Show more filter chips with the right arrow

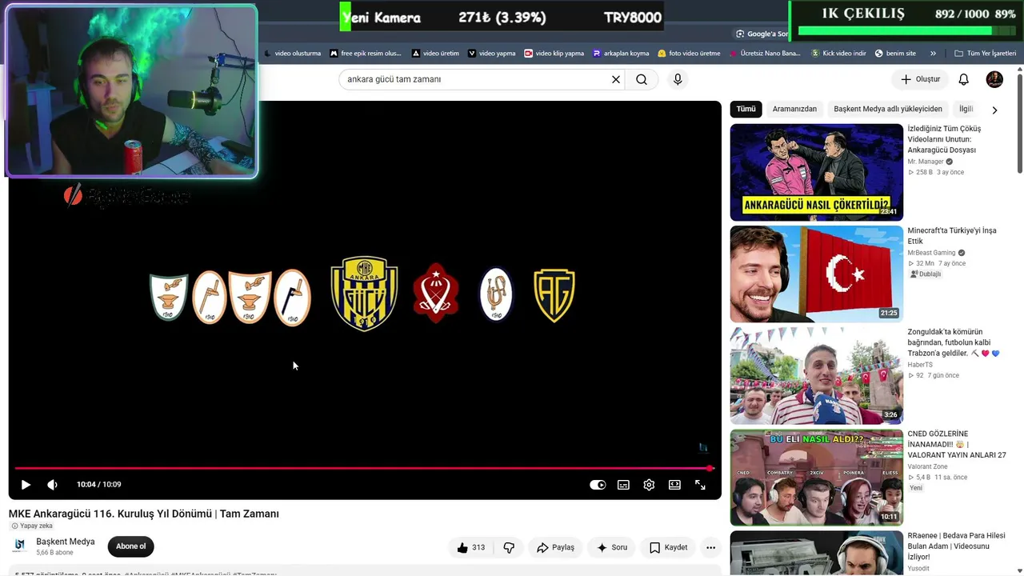coord(994,110)
